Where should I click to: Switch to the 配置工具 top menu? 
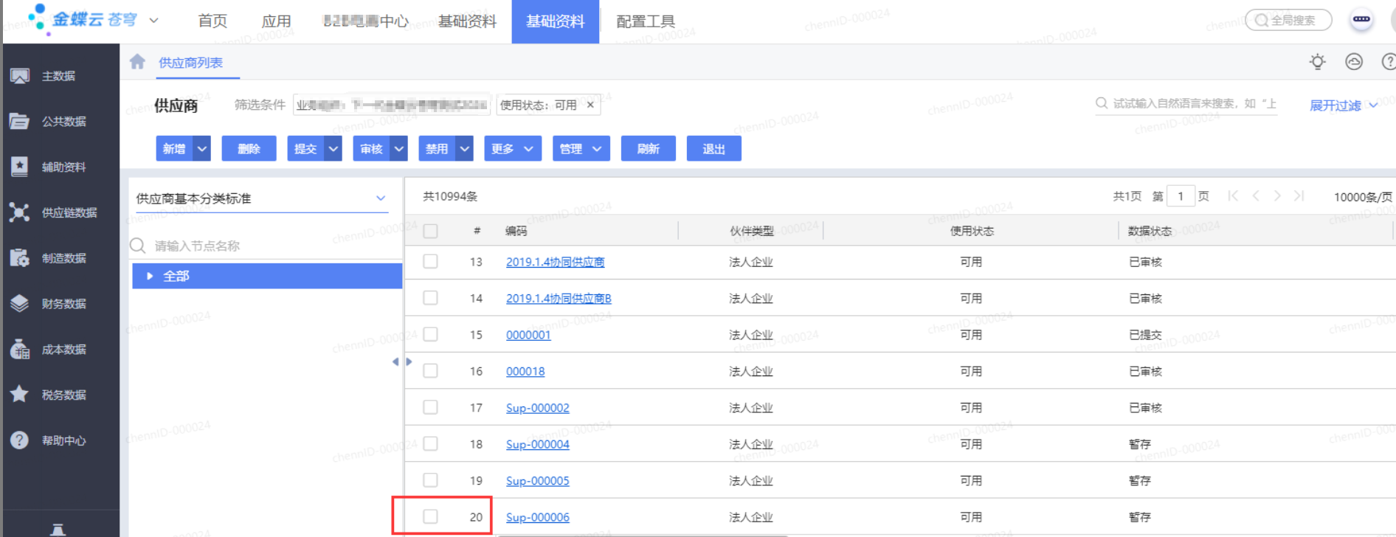(x=645, y=21)
